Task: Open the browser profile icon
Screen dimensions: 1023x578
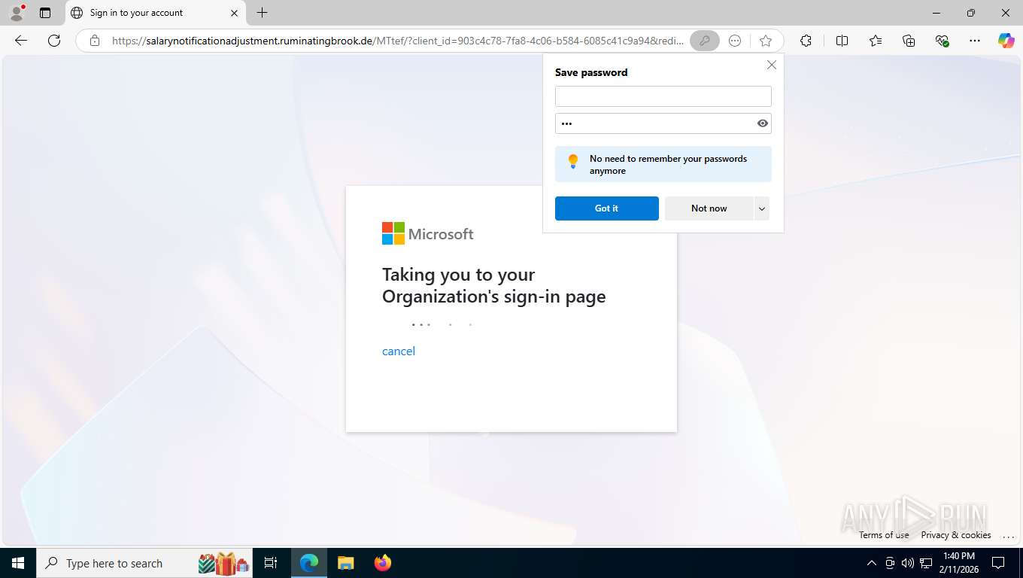Action: [x=16, y=13]
